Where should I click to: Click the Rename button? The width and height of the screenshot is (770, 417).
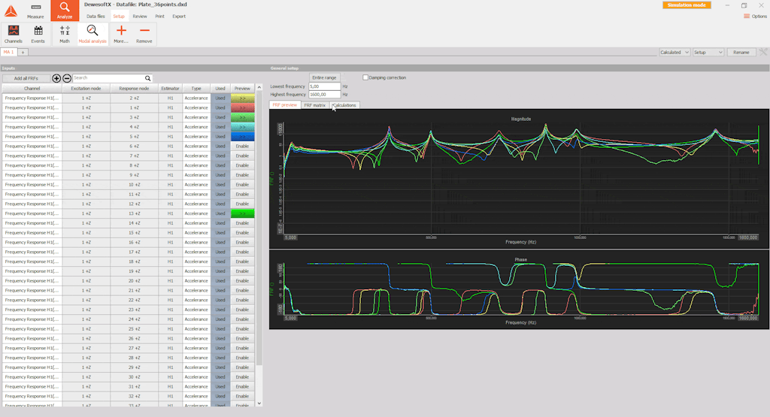point(741,52)
